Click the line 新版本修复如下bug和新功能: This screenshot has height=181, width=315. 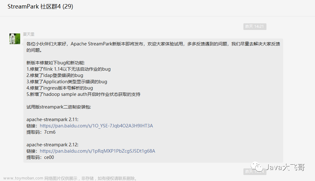(x=55, y=63)
